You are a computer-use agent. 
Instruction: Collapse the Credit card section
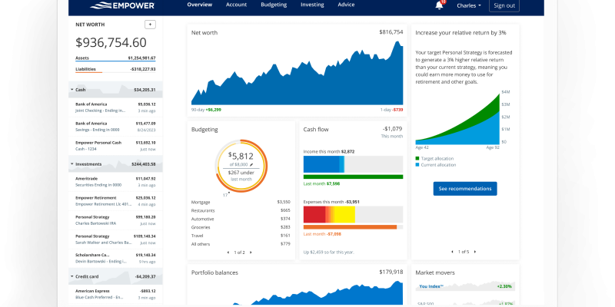point(72,276)
